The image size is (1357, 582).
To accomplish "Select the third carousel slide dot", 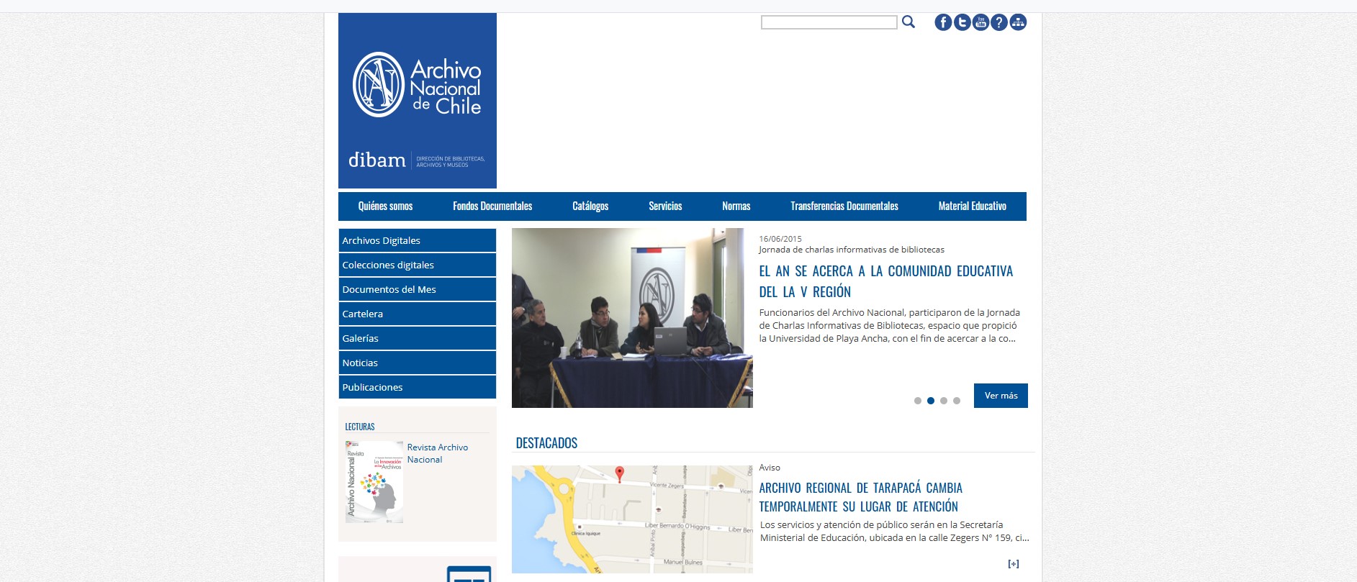I will click(944, 401).
